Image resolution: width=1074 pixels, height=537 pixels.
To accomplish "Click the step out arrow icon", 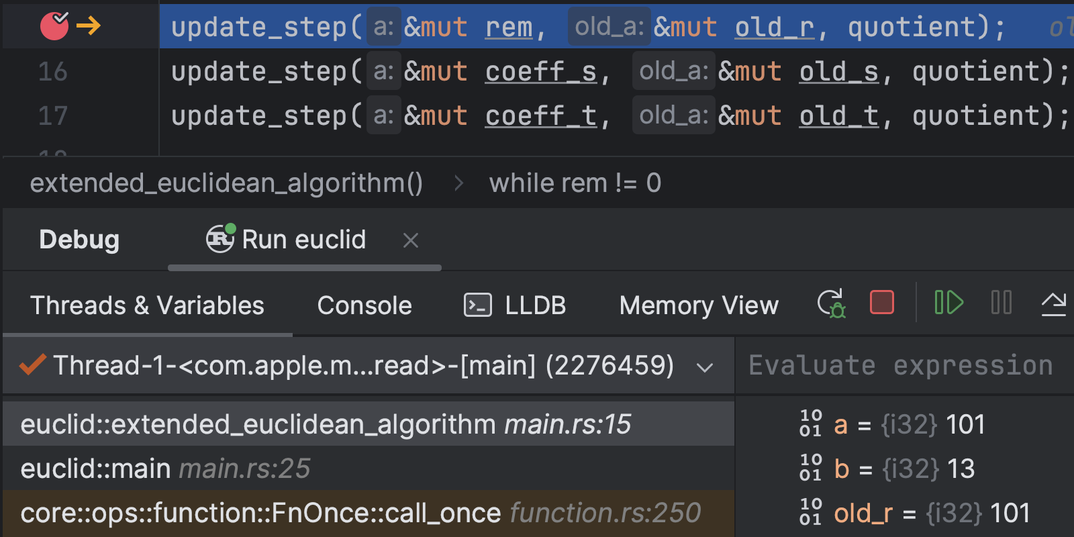I will (1053, 303).
